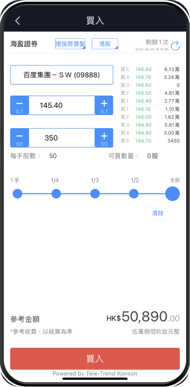The image size is (190, 387).
Task: Select the 賣1 ask price 145.40 row
Action: (150, 101)
